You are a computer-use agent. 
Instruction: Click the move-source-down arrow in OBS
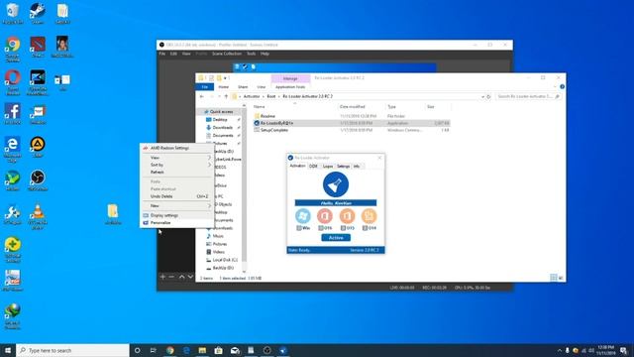pyautogui.click(x=190, y=277)
